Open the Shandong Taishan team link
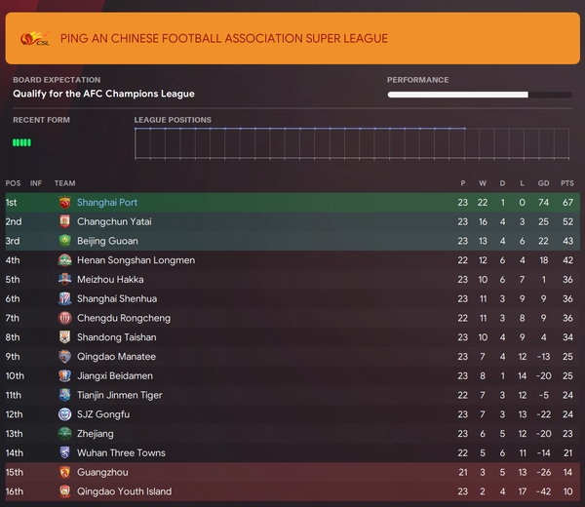The image size is (585, 507). point(117,337)
